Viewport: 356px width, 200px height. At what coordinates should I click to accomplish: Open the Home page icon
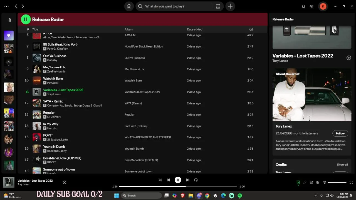tap(129, 6)
